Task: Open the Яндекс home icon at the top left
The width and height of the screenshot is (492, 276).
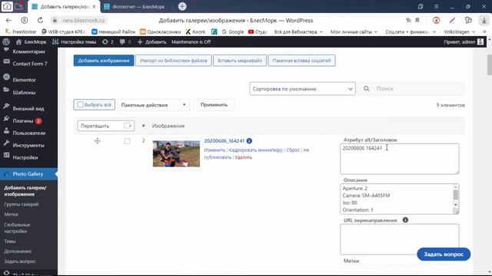Action: 7,6
